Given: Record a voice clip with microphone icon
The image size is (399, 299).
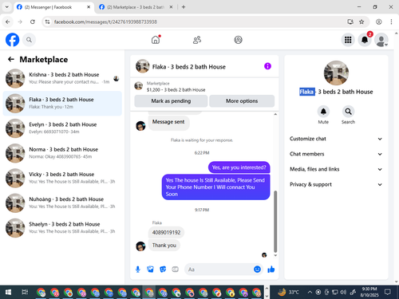Looking at the screenshot, I should [x=138, y=269].
